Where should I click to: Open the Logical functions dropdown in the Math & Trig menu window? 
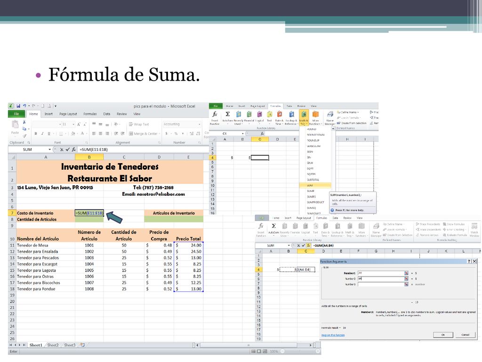tap(259, 117)
